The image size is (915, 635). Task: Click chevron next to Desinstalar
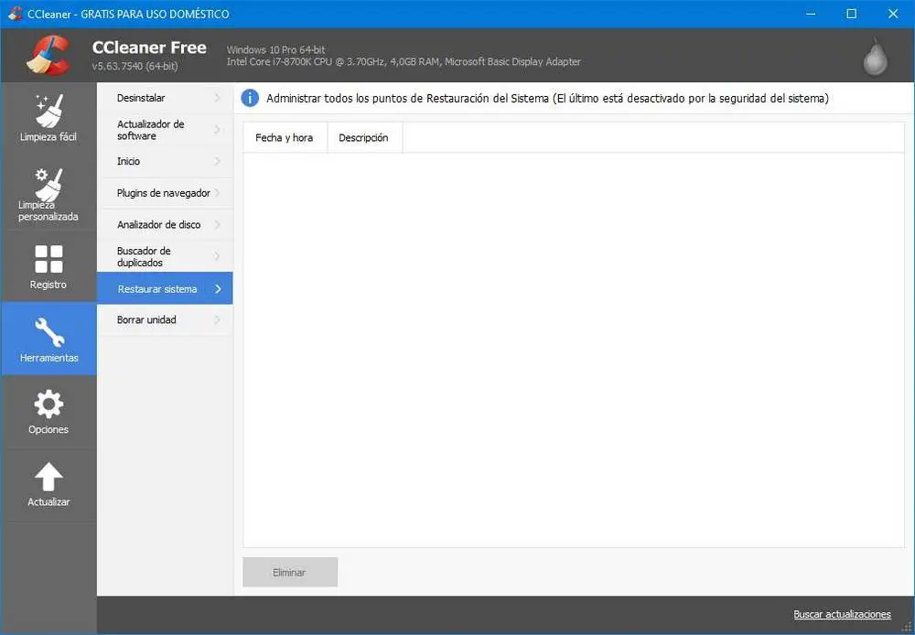[218, 98]
